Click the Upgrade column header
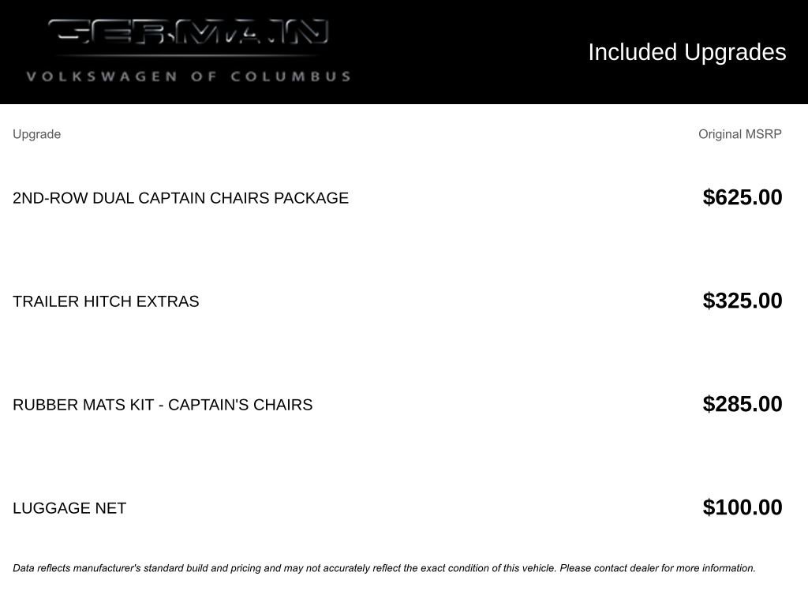This screenshot has width=808, height=606. point(36,134)
